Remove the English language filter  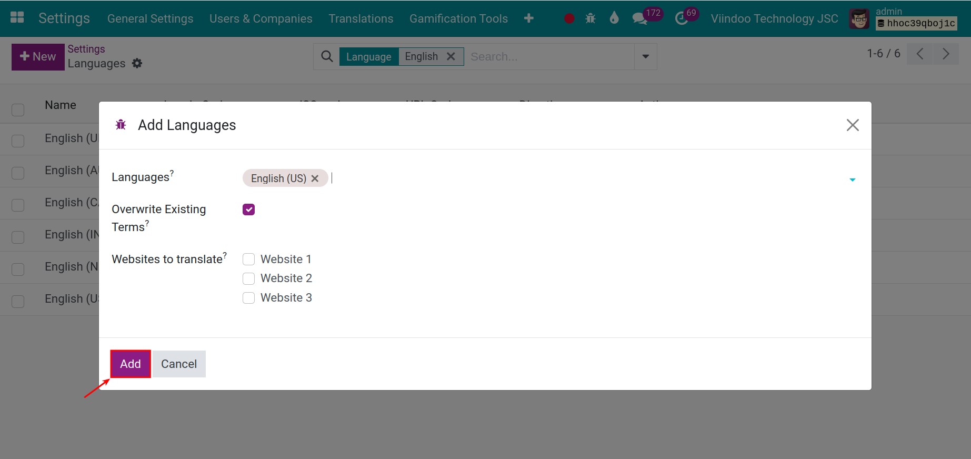451,56
